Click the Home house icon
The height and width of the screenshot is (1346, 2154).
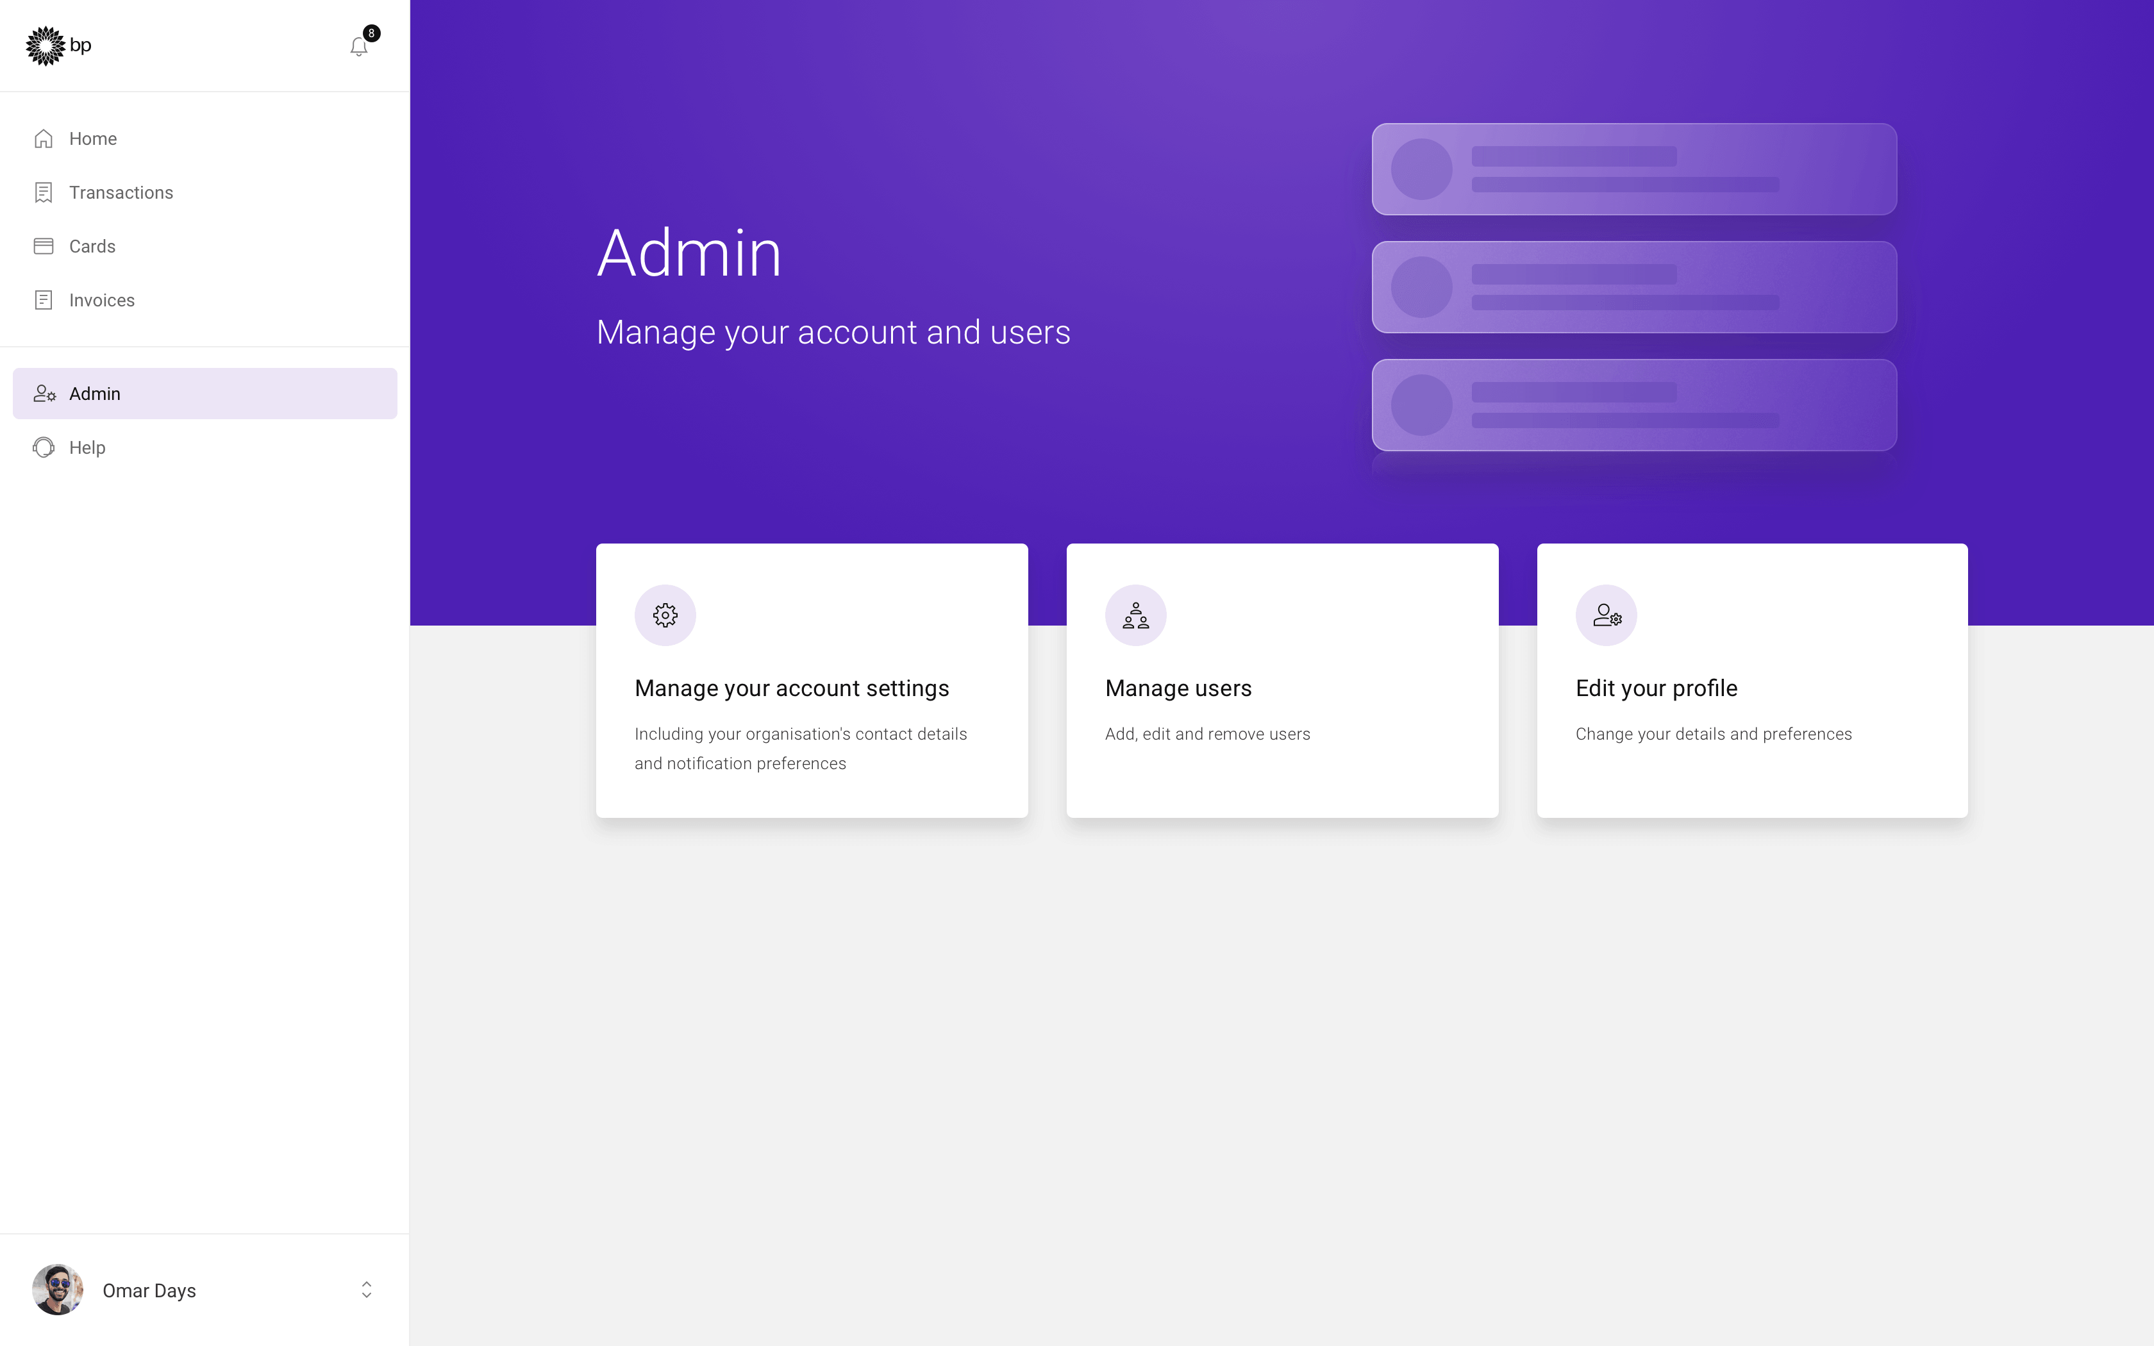point(44,139)
